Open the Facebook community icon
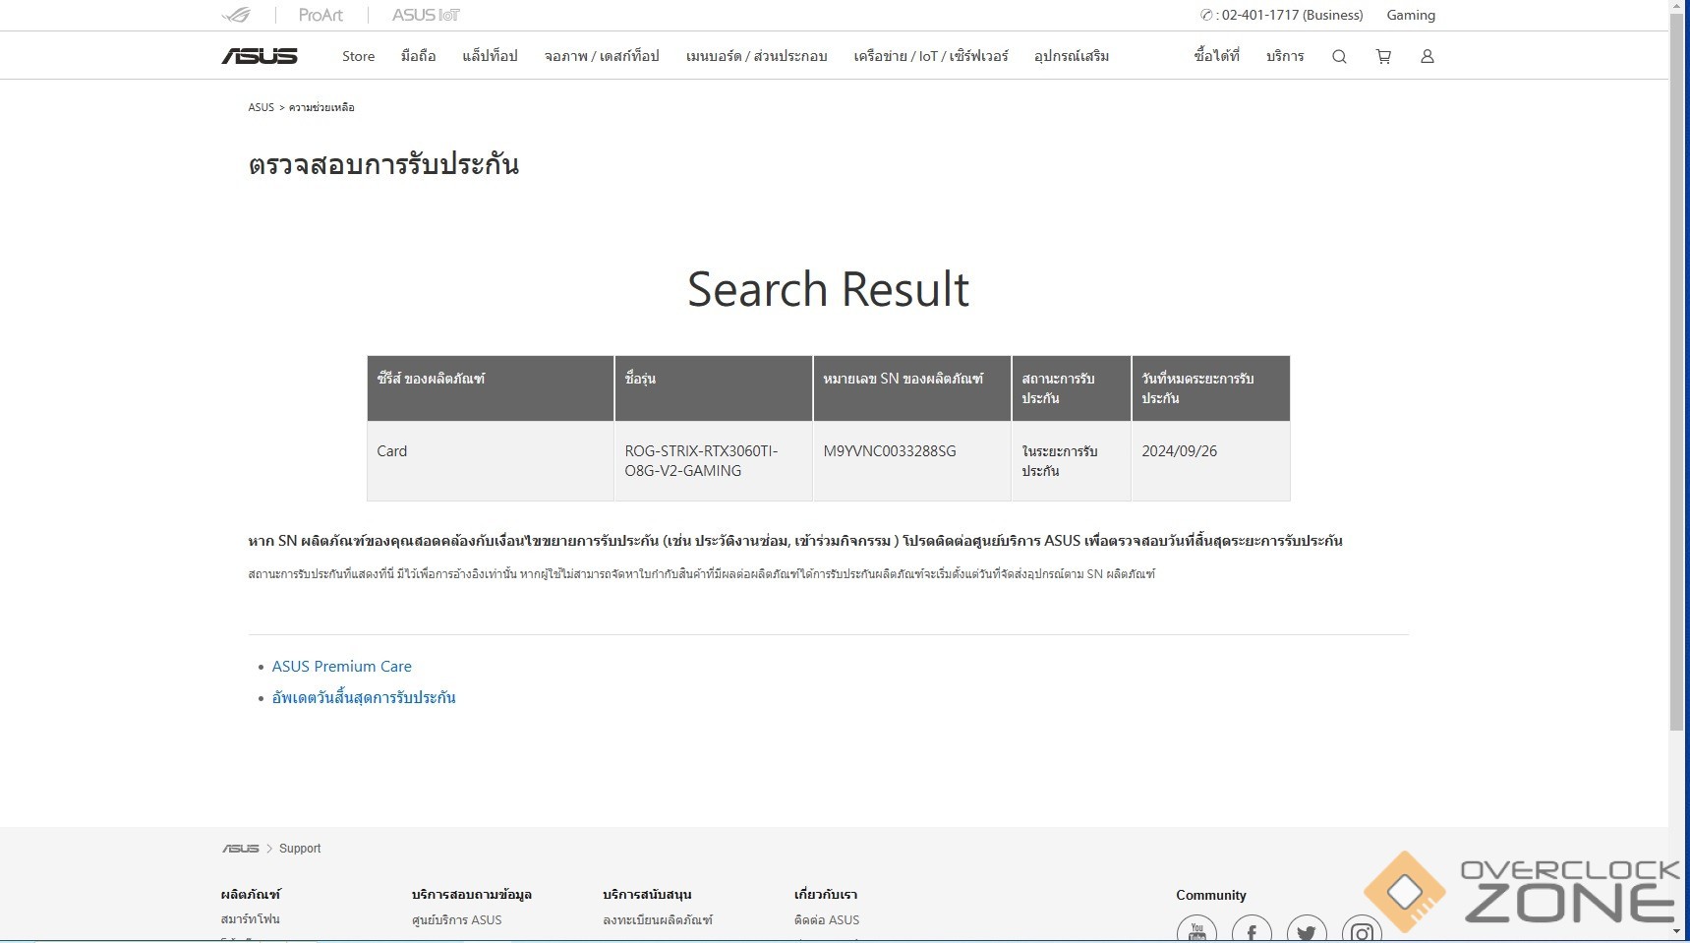 1252,930
